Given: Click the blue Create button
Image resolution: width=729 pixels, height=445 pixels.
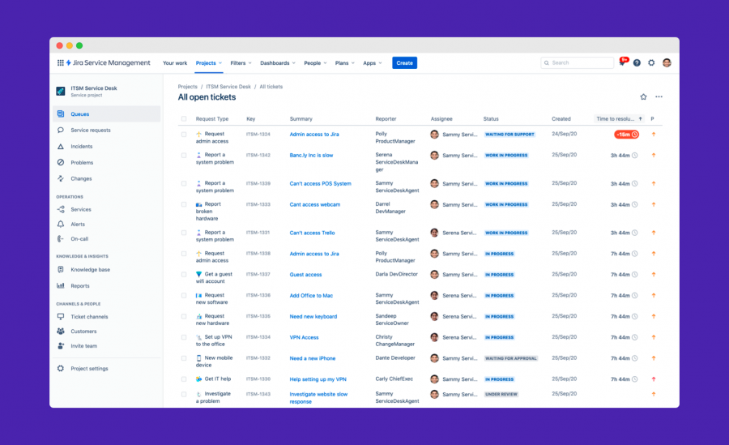Looking at the screenshot, I should pos(404,63).
